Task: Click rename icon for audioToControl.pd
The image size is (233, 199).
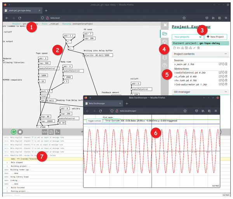Action: 220,72
